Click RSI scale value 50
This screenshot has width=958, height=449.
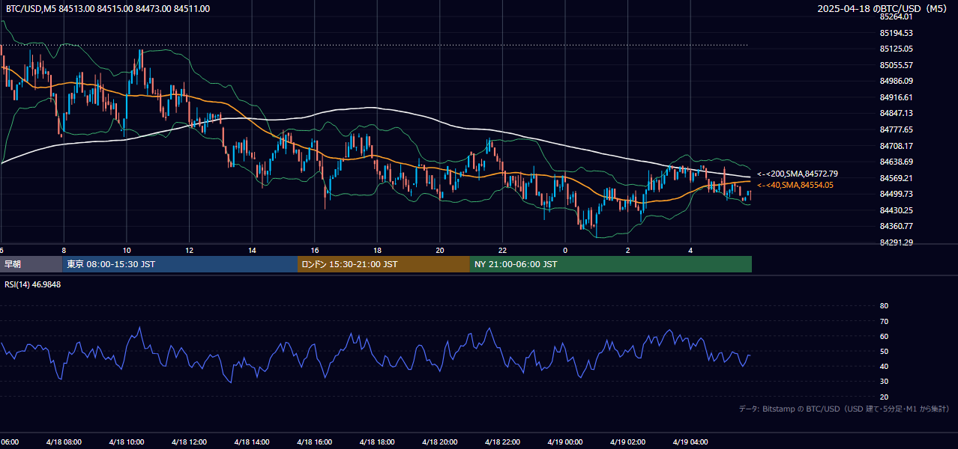tap(884, 351)
